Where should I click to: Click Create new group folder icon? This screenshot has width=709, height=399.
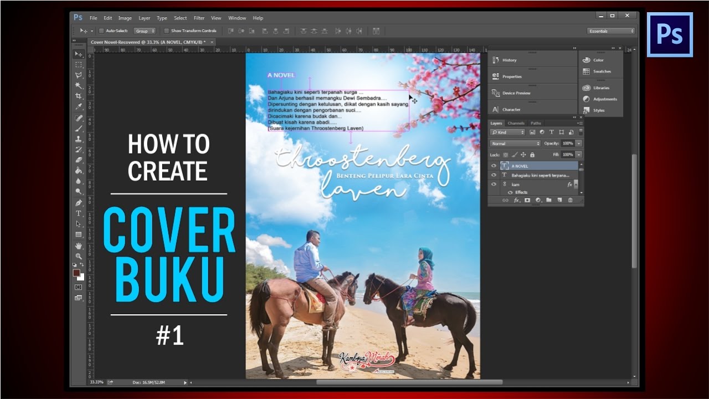click(x=548, y=200)
